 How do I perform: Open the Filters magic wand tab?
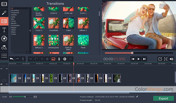(x=4, y=13)
